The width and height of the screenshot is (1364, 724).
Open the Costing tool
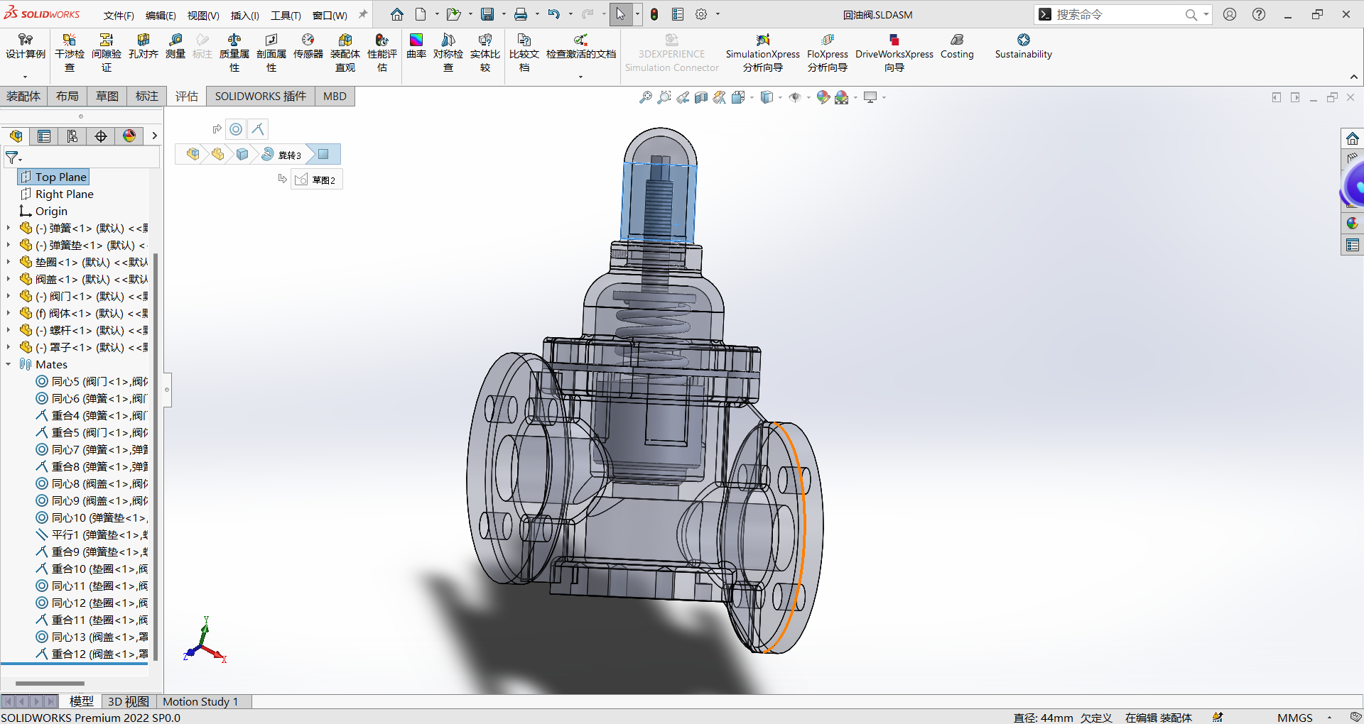click(x=957, y=47)
